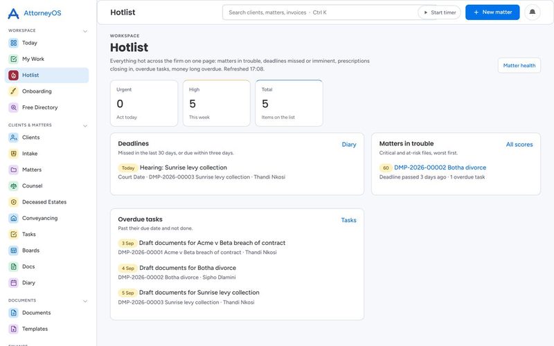Open the Matter health button
The height and width of the screenshot is (346, 554).
click(x=519, y=66)
